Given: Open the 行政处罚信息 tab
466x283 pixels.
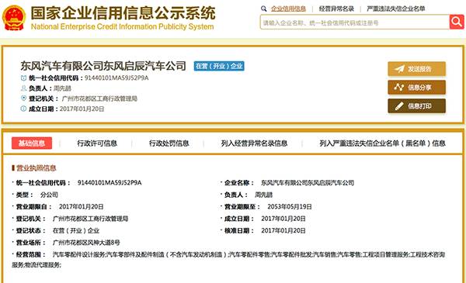Looking at the screenshot, I should pyautogui.click(x=169, y=143).
